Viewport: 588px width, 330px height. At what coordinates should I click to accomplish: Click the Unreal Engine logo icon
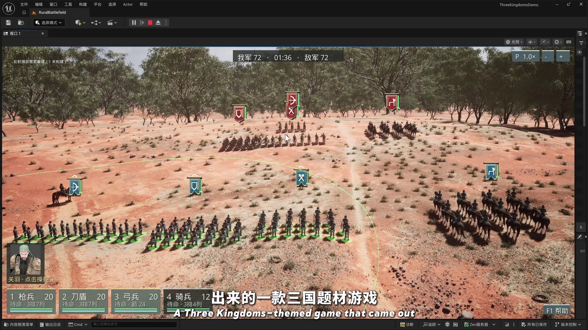click(9, 8)
